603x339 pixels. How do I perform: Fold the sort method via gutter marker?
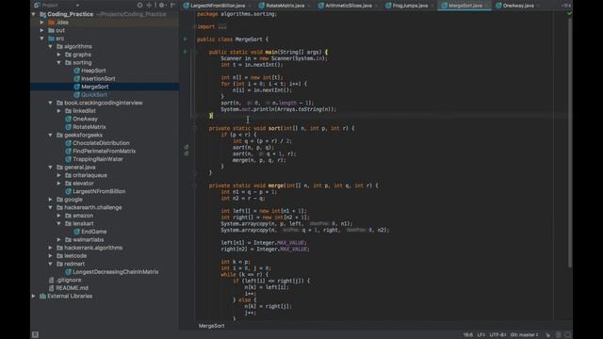[x=195, y=128]
